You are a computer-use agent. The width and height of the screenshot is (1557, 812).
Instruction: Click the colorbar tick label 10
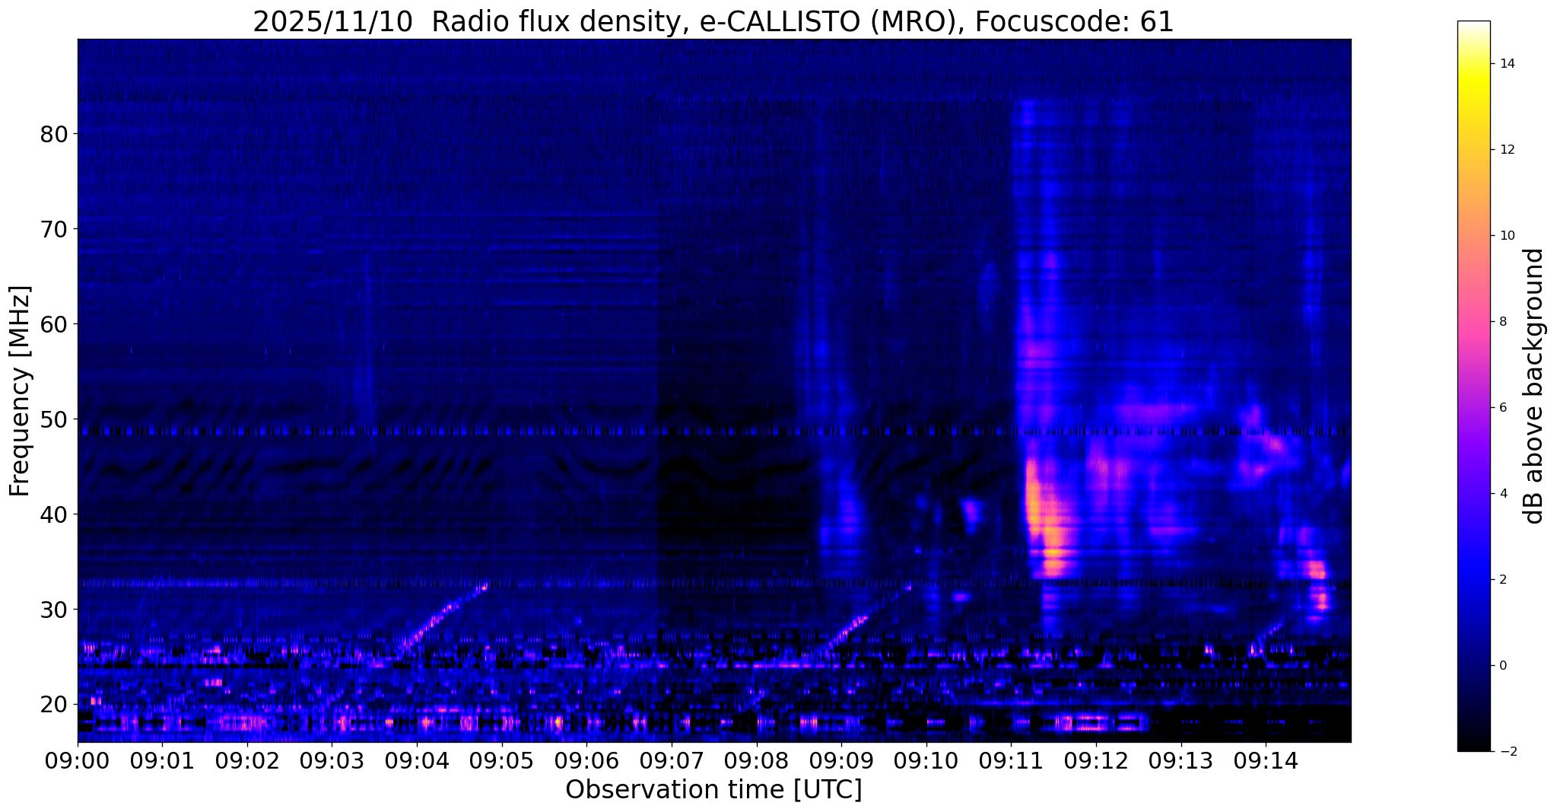(x=1506, y=236)
